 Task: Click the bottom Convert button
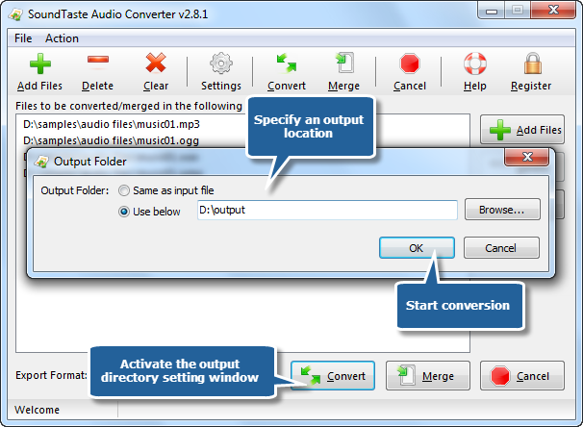[333, 376]
